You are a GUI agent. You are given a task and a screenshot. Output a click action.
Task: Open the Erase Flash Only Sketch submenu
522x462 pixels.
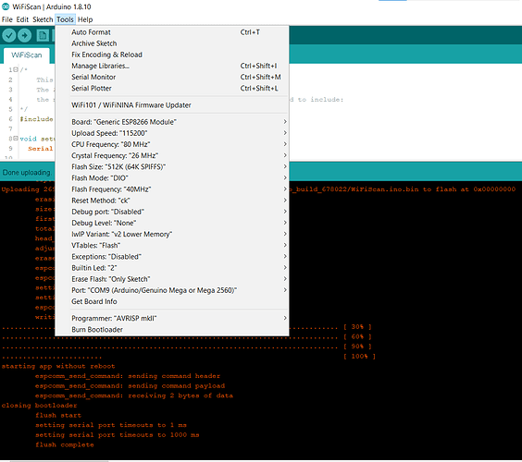point(180,279)
